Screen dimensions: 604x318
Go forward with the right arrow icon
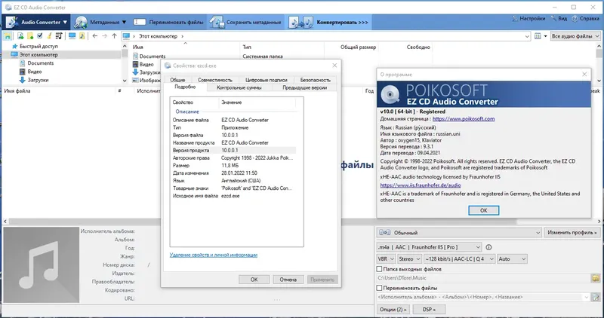104,36
